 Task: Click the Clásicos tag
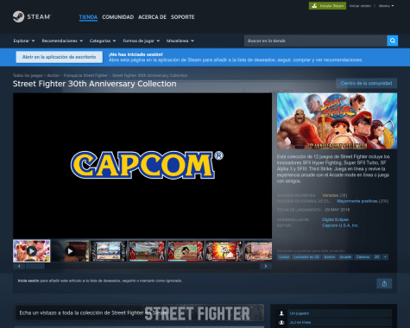[x=363, y=257]
